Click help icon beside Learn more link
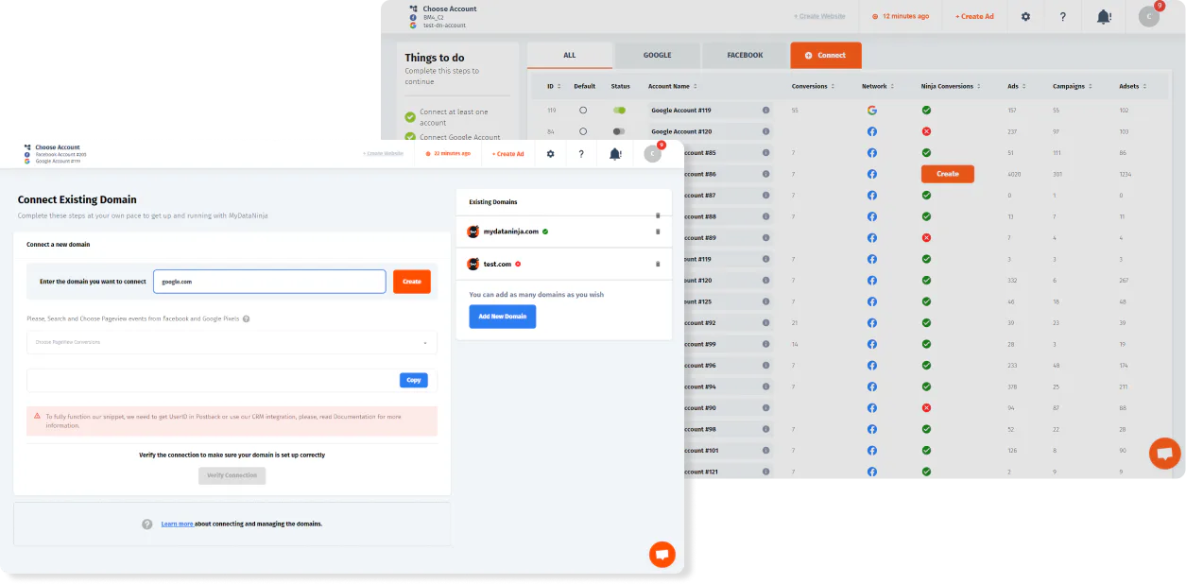This screenshot has height=584, width=1186. click(147, 524)
